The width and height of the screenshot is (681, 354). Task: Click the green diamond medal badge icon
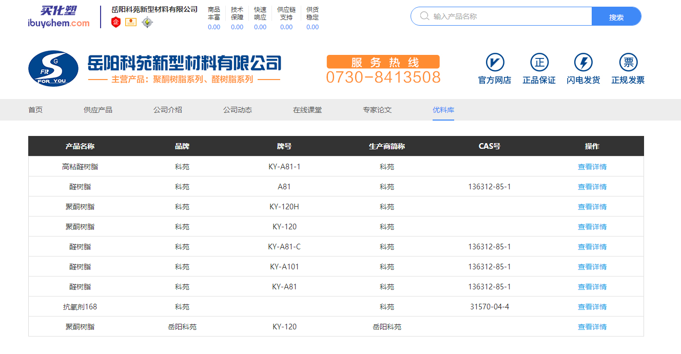pos(147,22)
